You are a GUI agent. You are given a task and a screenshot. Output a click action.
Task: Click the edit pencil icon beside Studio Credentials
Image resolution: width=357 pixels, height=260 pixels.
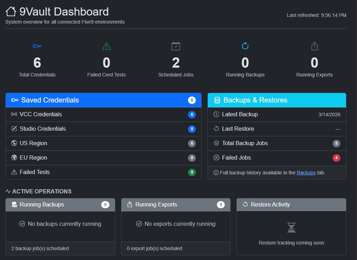coord(13,129)
